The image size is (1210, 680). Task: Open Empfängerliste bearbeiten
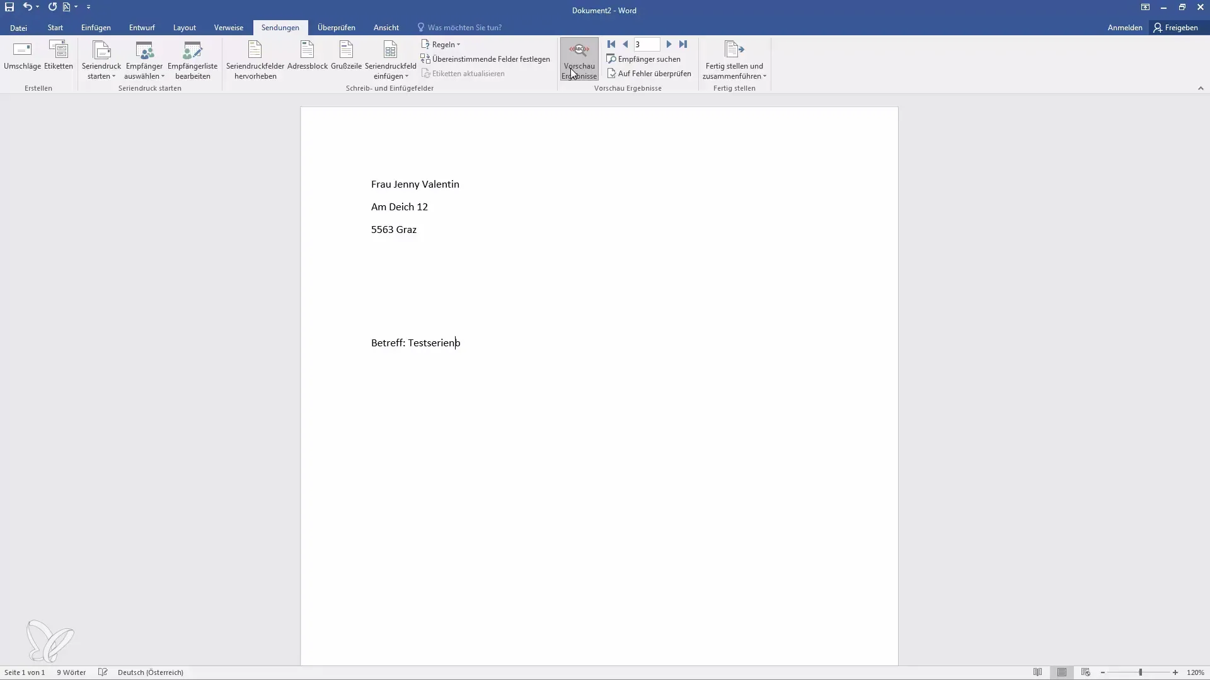pyautogui.click(x=192, y=60)
